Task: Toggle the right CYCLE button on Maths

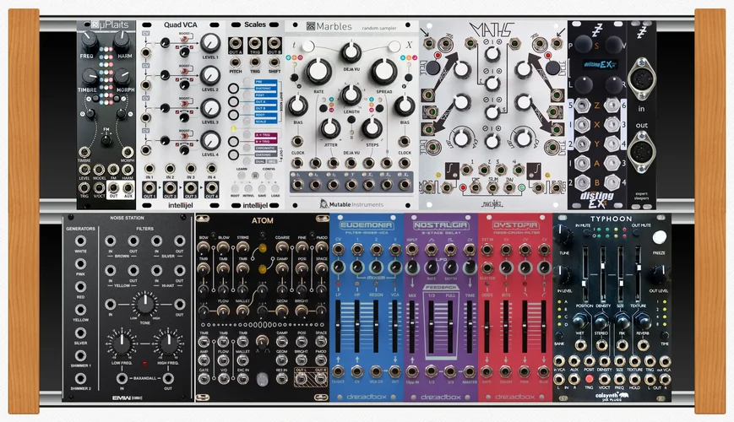Action: tap(552, 68)
